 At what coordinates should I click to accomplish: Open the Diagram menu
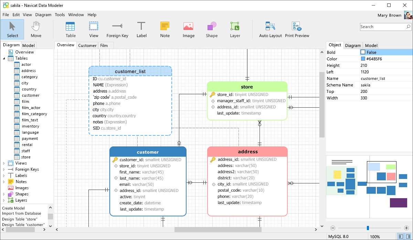coord(43,15)
